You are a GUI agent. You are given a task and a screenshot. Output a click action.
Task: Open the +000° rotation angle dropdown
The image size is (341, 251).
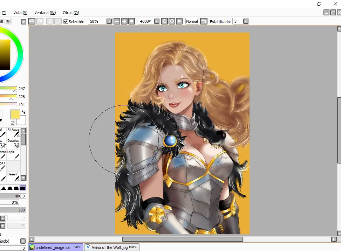[x=157, y=21]
